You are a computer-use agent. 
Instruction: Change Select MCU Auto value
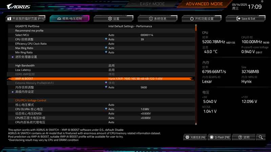coord(111,35)
